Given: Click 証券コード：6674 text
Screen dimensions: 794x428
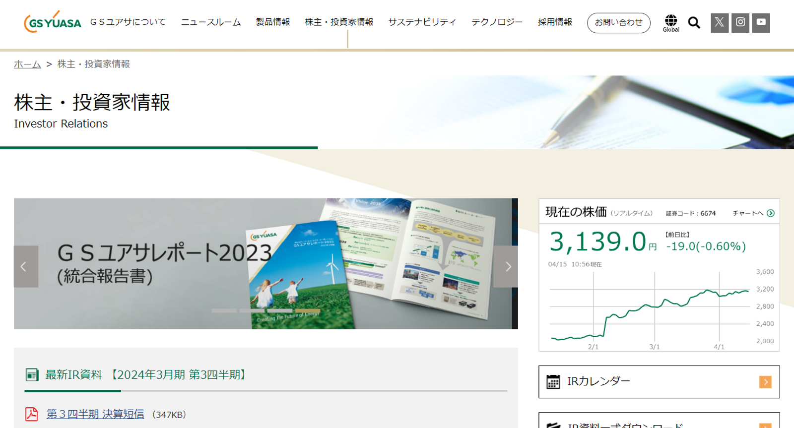Looking at the screenshot, I should pos(691,213).
